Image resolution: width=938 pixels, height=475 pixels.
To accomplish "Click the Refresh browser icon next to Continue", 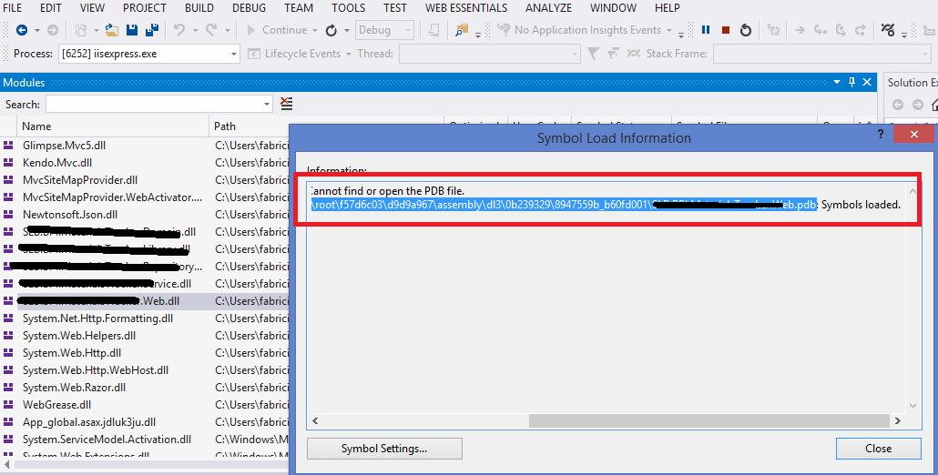I will pyautogui.click(x=331, y=30).
